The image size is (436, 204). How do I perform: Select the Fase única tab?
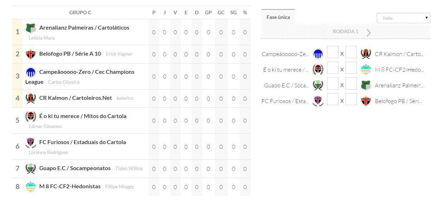[x=278, y=17]
